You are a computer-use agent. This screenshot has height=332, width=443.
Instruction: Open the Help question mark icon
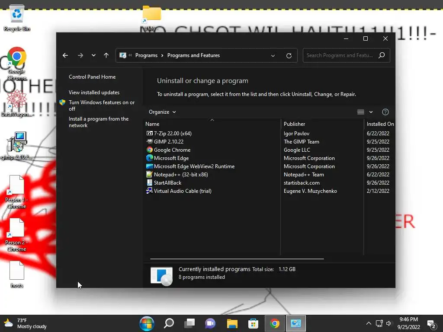pos(385,112)
